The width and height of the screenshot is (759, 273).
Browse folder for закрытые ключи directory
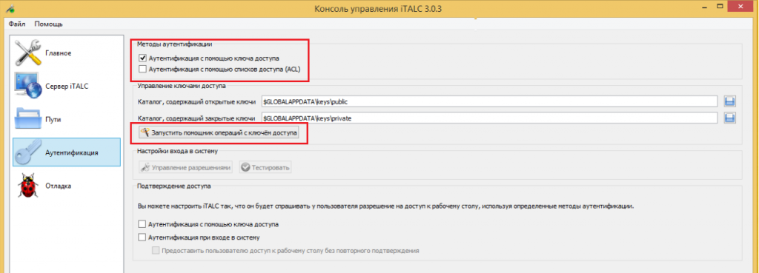(x=729, y=118)
